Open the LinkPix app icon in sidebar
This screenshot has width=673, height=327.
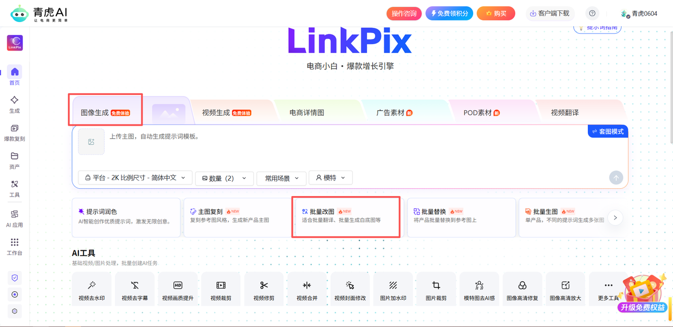[15, 43]
